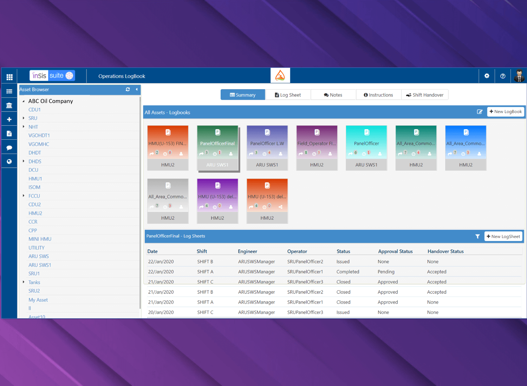Viewport: 527px width, 386px height.
Task: Click the New LogSheet button
Action: coord(503,237)
